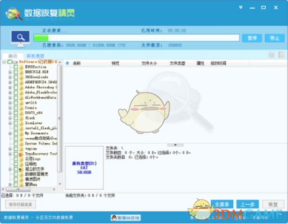Click folder icon of $360Section
Screen dimensions: 288x224
21,67
